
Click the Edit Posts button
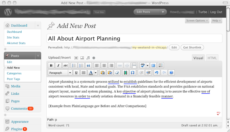[147, 12]
